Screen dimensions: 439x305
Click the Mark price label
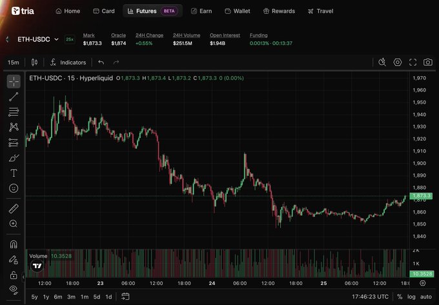[88, 35]
